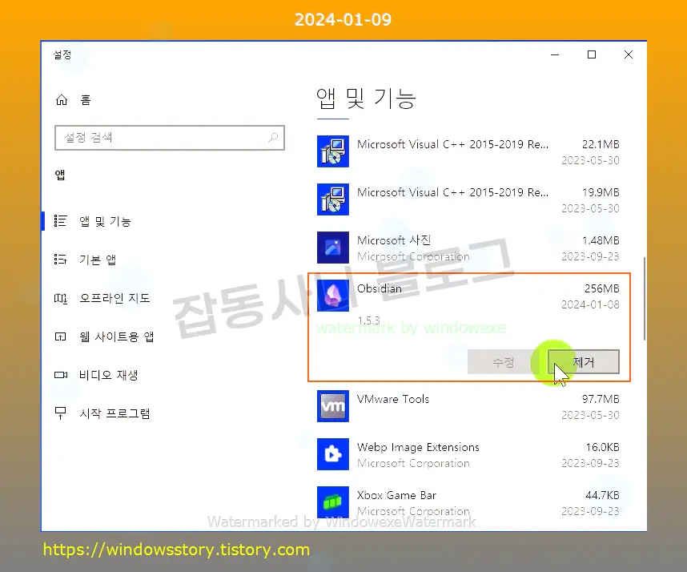Select Visual C++ entry sized 19.9MB

(468, 199)
